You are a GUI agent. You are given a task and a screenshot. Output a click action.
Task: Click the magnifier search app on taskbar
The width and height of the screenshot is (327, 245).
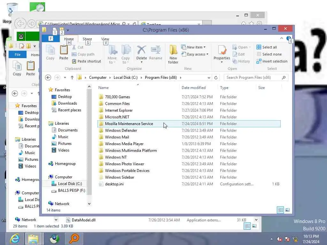tap(74, 239)
